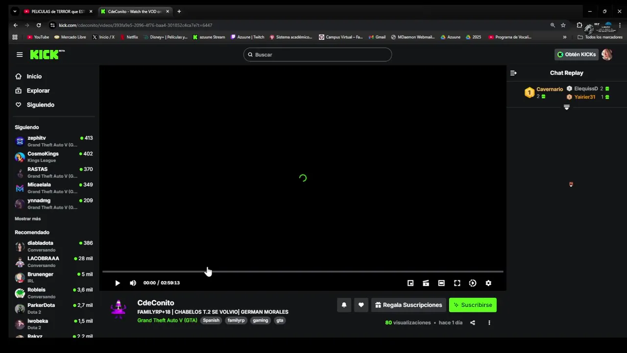This screenshot has width=627, height=353.
Task: Click Obtén KICKs button
Action: (577, 54)
